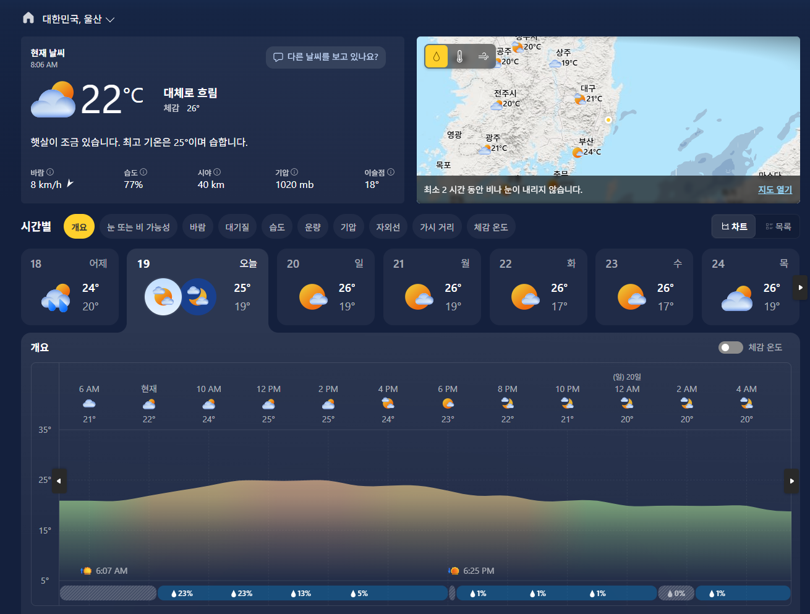Select the thermometer temperature map layer icon
Image resolution: width=810 pixels, height=614 pixels.
point(459,57)
